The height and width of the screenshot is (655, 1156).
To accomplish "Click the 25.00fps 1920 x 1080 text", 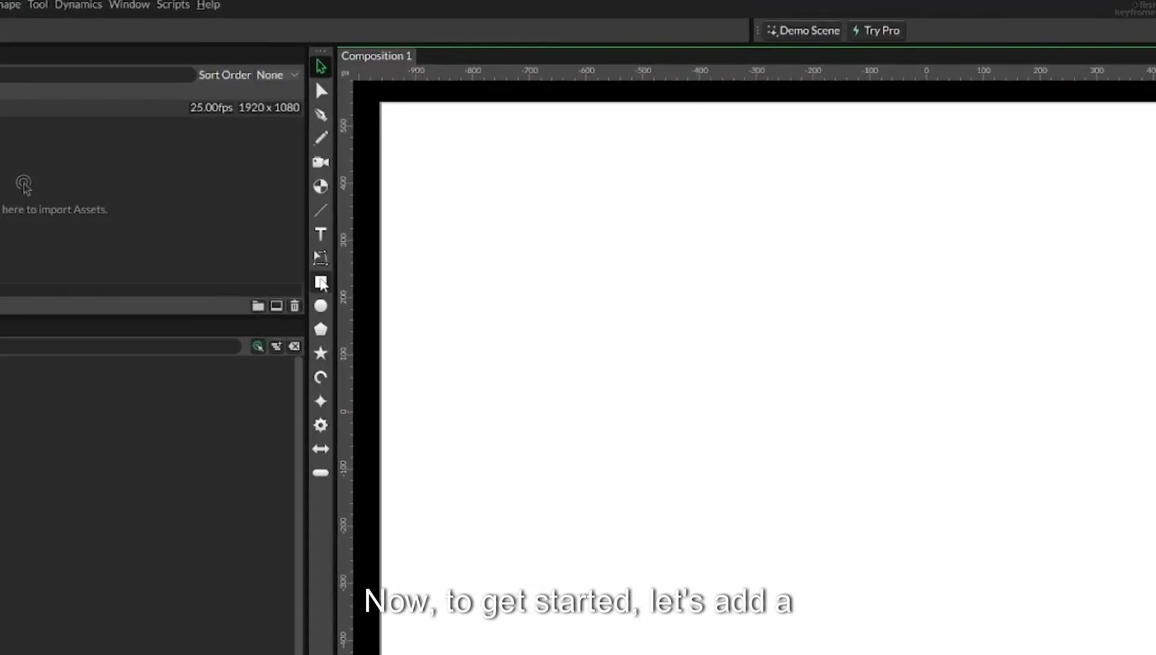I will tap(244, 107).
